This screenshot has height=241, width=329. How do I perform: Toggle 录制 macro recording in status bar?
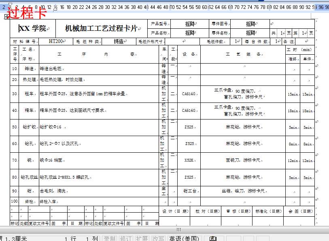tap(109, 239)
